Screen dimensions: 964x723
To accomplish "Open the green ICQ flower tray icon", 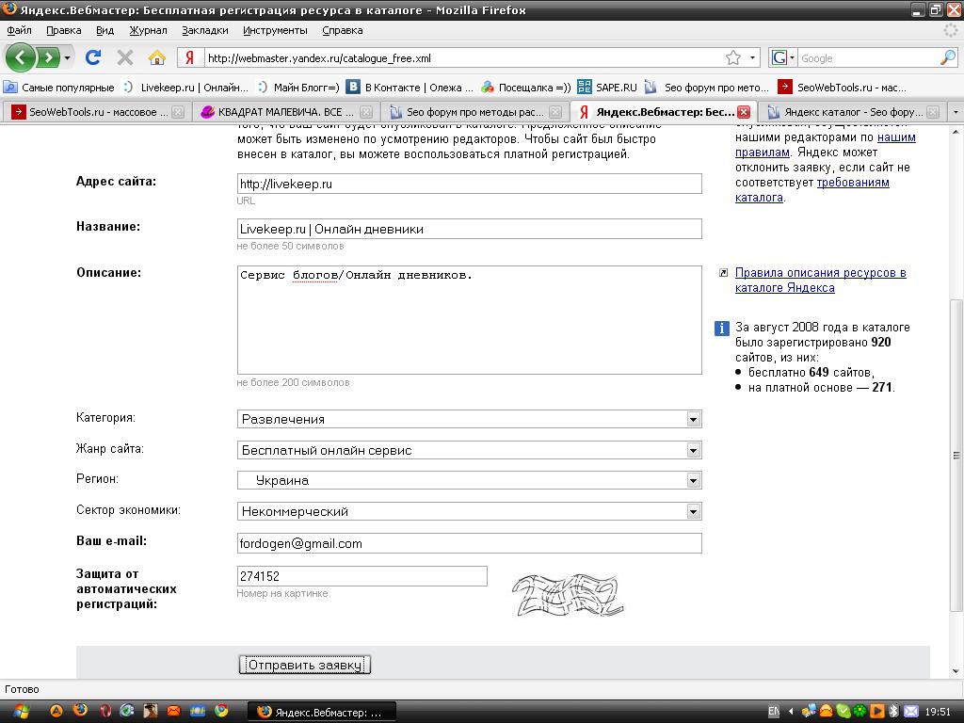I will tap(860, 712).
